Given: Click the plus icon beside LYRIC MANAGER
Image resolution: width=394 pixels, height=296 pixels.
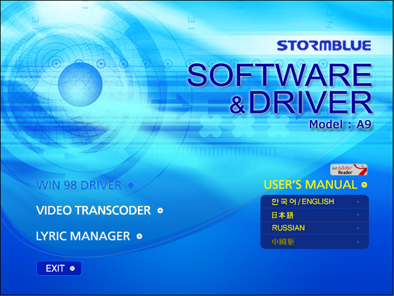Looking at the screenshot, I should click(x=139, y=236).
